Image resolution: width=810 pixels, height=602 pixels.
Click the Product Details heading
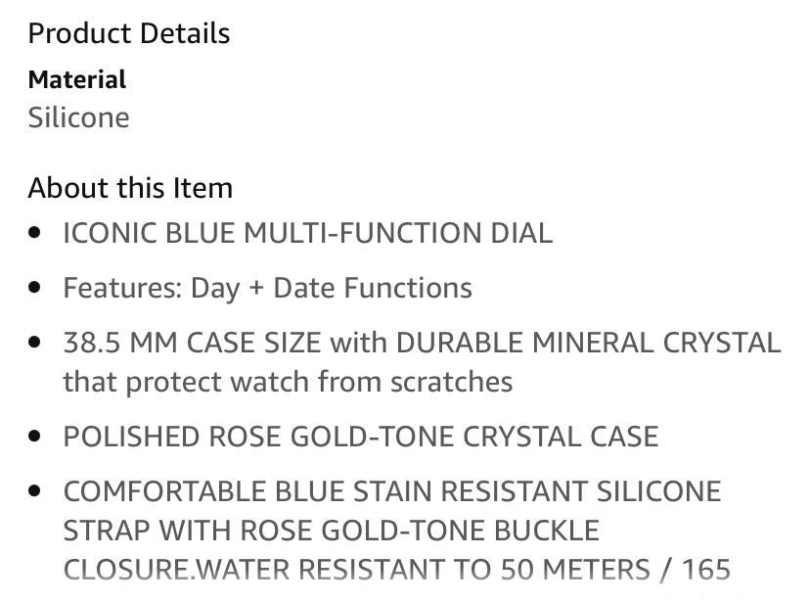tap(129, 34)
